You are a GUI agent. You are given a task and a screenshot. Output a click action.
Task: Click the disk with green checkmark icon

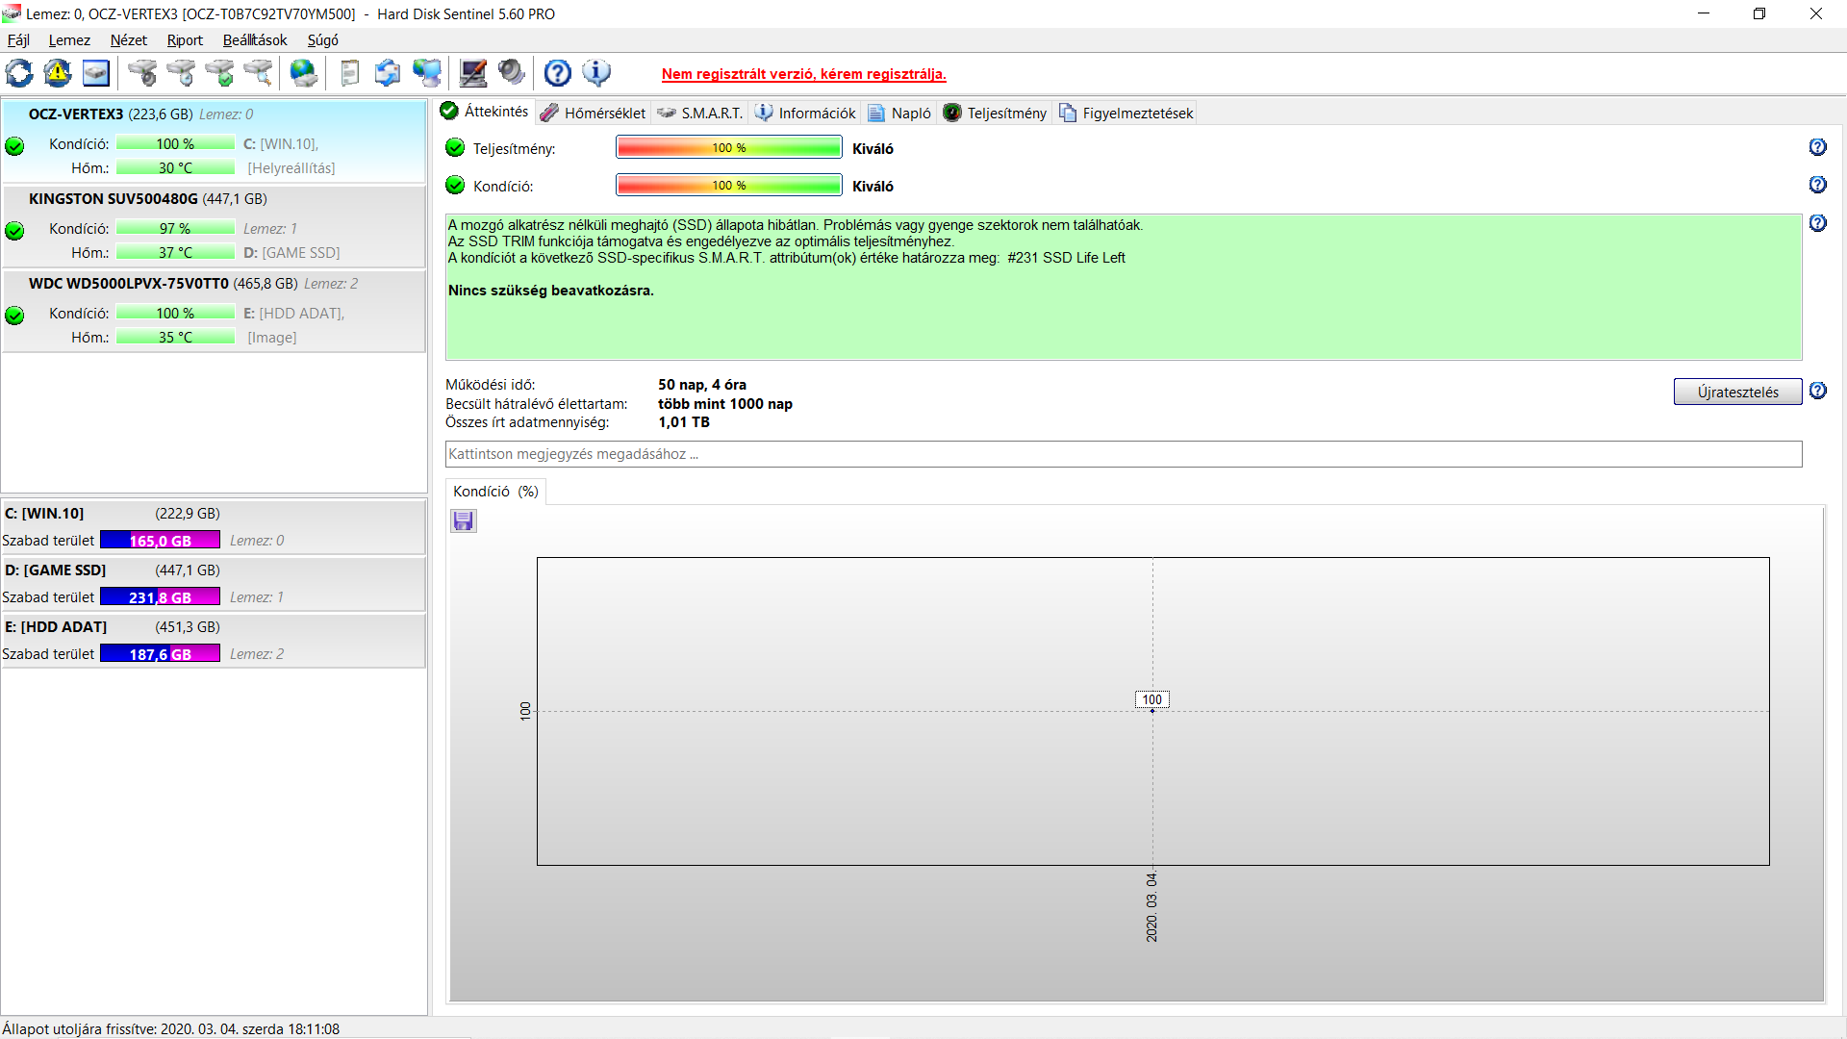click(x=220, y=73)
